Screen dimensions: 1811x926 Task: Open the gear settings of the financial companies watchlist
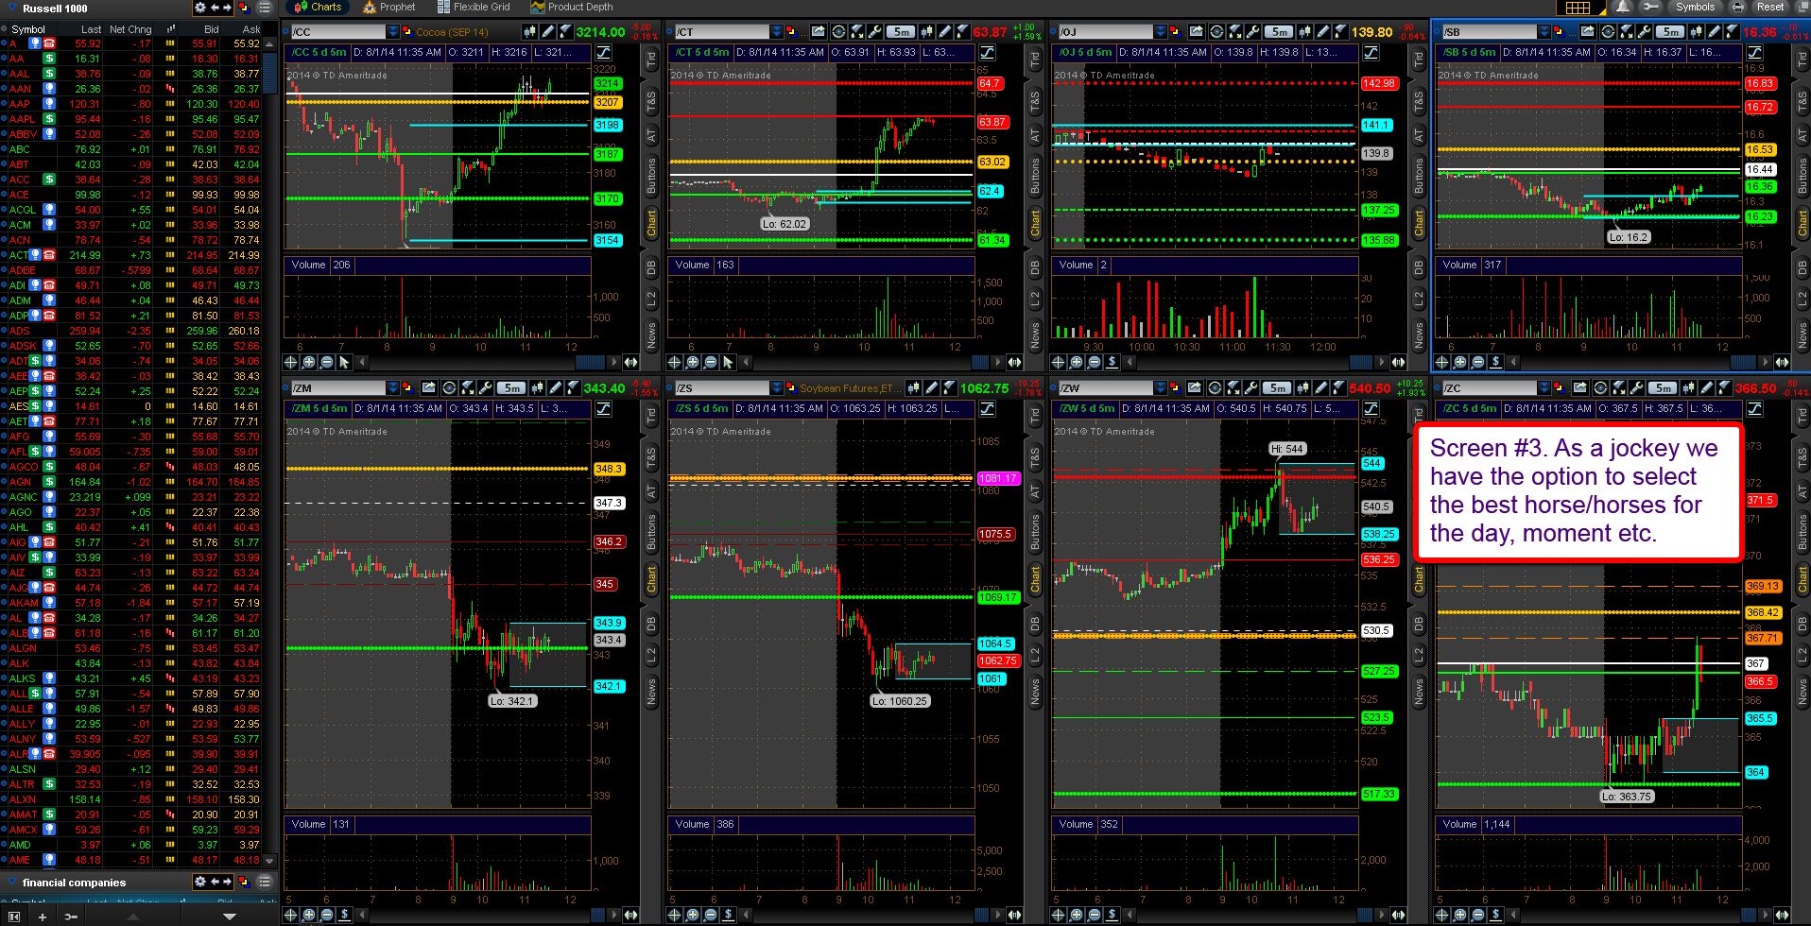[x=199, y=882]
